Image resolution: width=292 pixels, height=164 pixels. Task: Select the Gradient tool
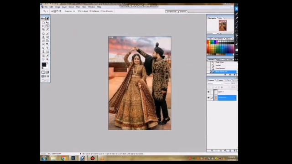pyautogui.click(x=47, y=41)
